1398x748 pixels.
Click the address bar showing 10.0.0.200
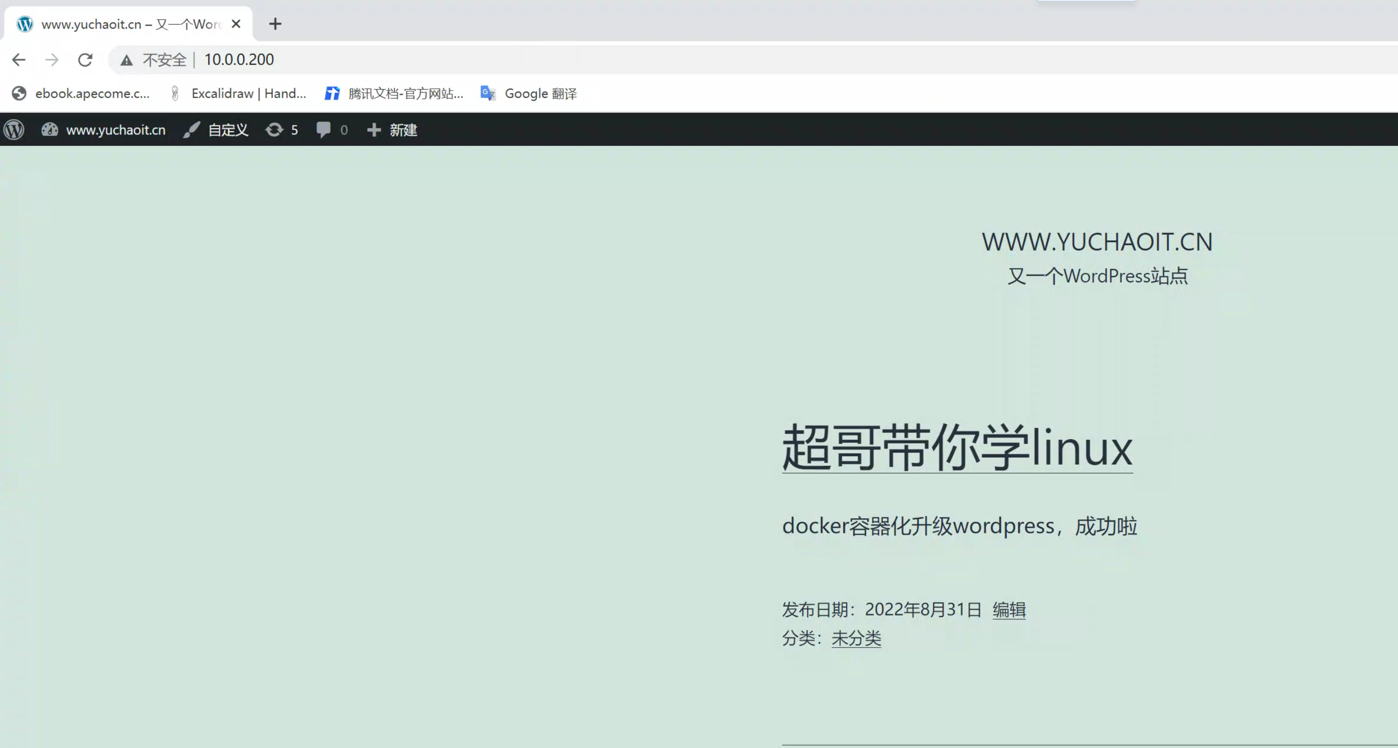[x=239, y=60]
